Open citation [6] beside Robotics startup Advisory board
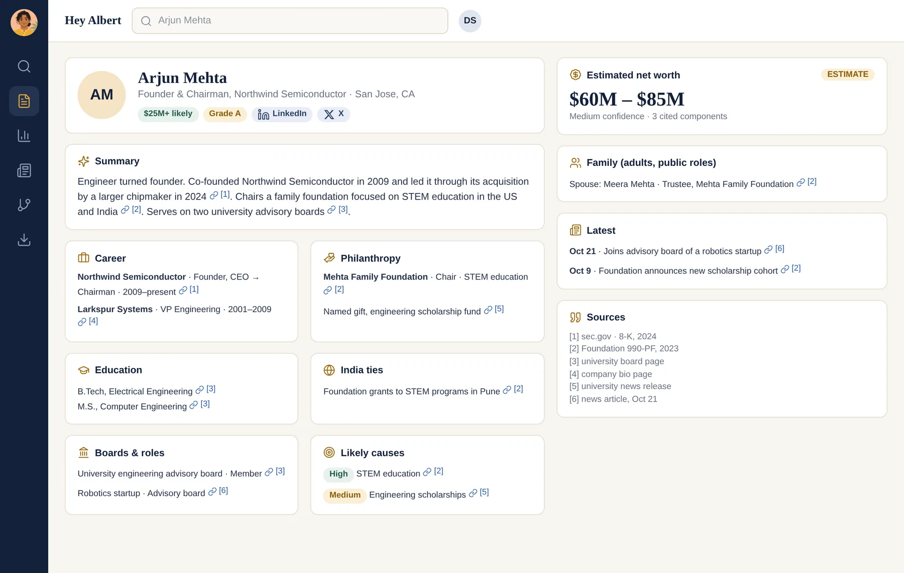 click(x=218, y=491)
